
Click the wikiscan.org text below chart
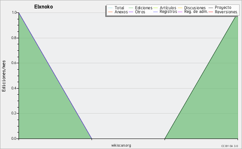(x=121, y=145)
